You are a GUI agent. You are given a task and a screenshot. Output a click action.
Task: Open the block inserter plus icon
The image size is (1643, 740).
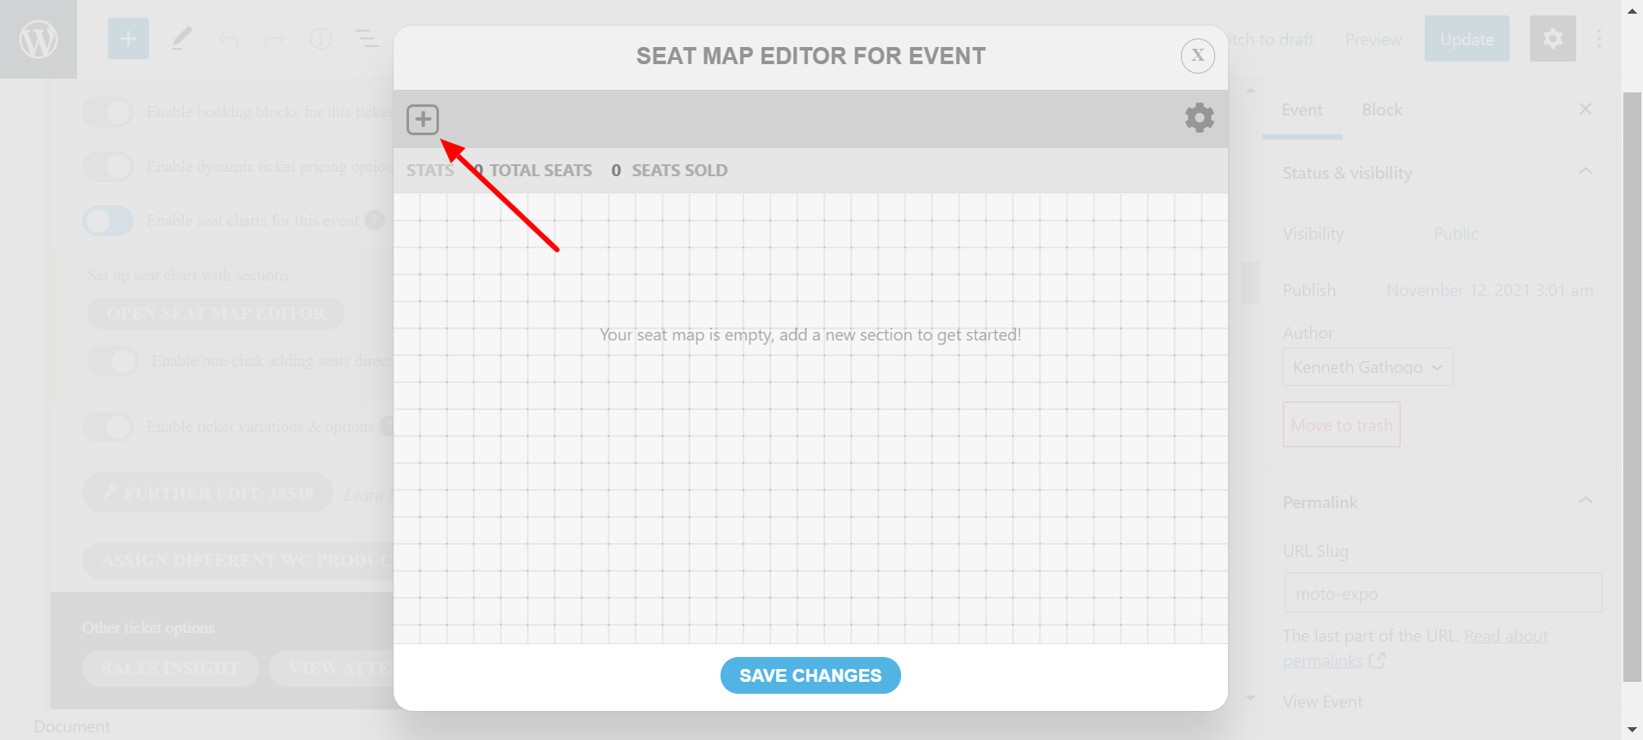point(128,39)
